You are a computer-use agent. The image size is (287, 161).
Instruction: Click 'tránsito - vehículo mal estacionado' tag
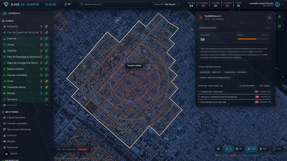click(215, 77)
